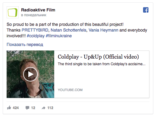Viewport: 156px width, 116px height.
Task: Open the post timestamp 'в понедельник'
Action: tap(34, 15)
